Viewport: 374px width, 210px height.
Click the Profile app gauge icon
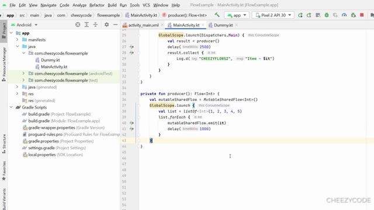(344, 15)
